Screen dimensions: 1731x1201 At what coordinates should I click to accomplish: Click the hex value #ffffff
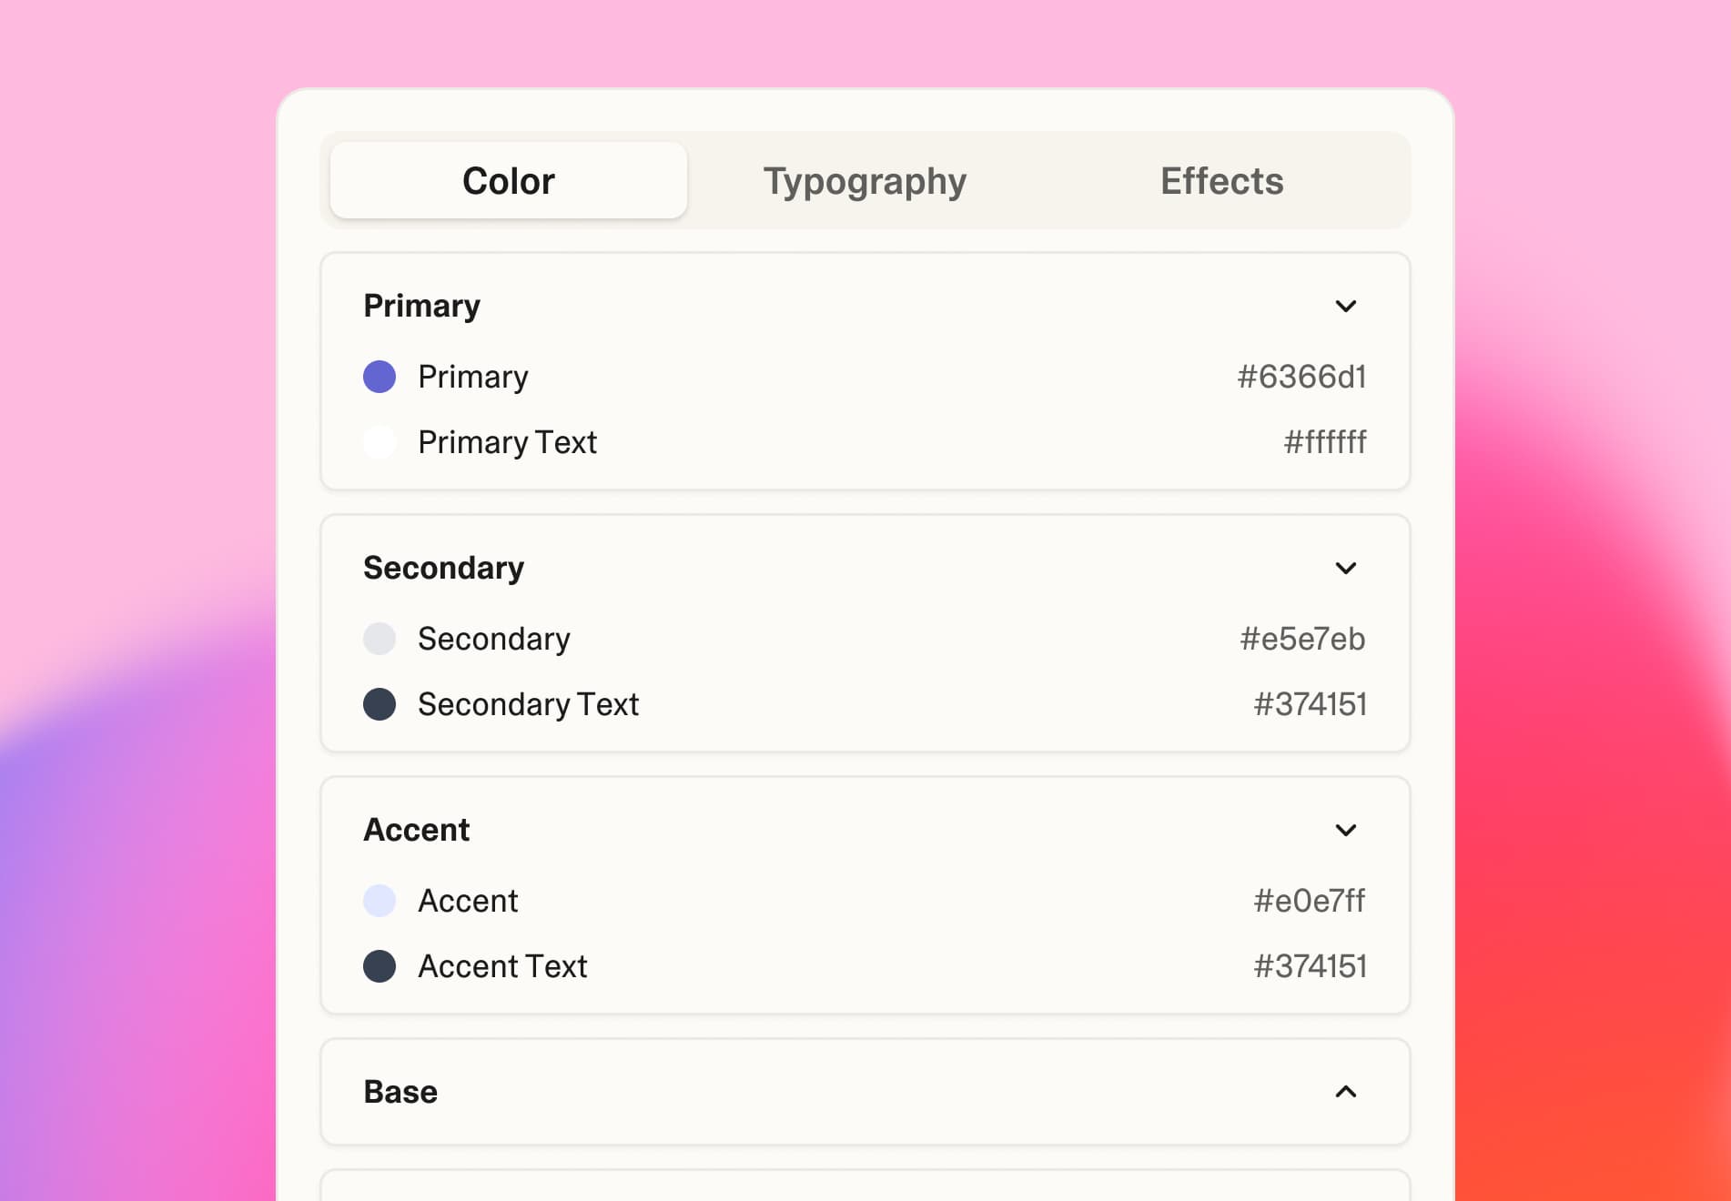pos(1325,442)
